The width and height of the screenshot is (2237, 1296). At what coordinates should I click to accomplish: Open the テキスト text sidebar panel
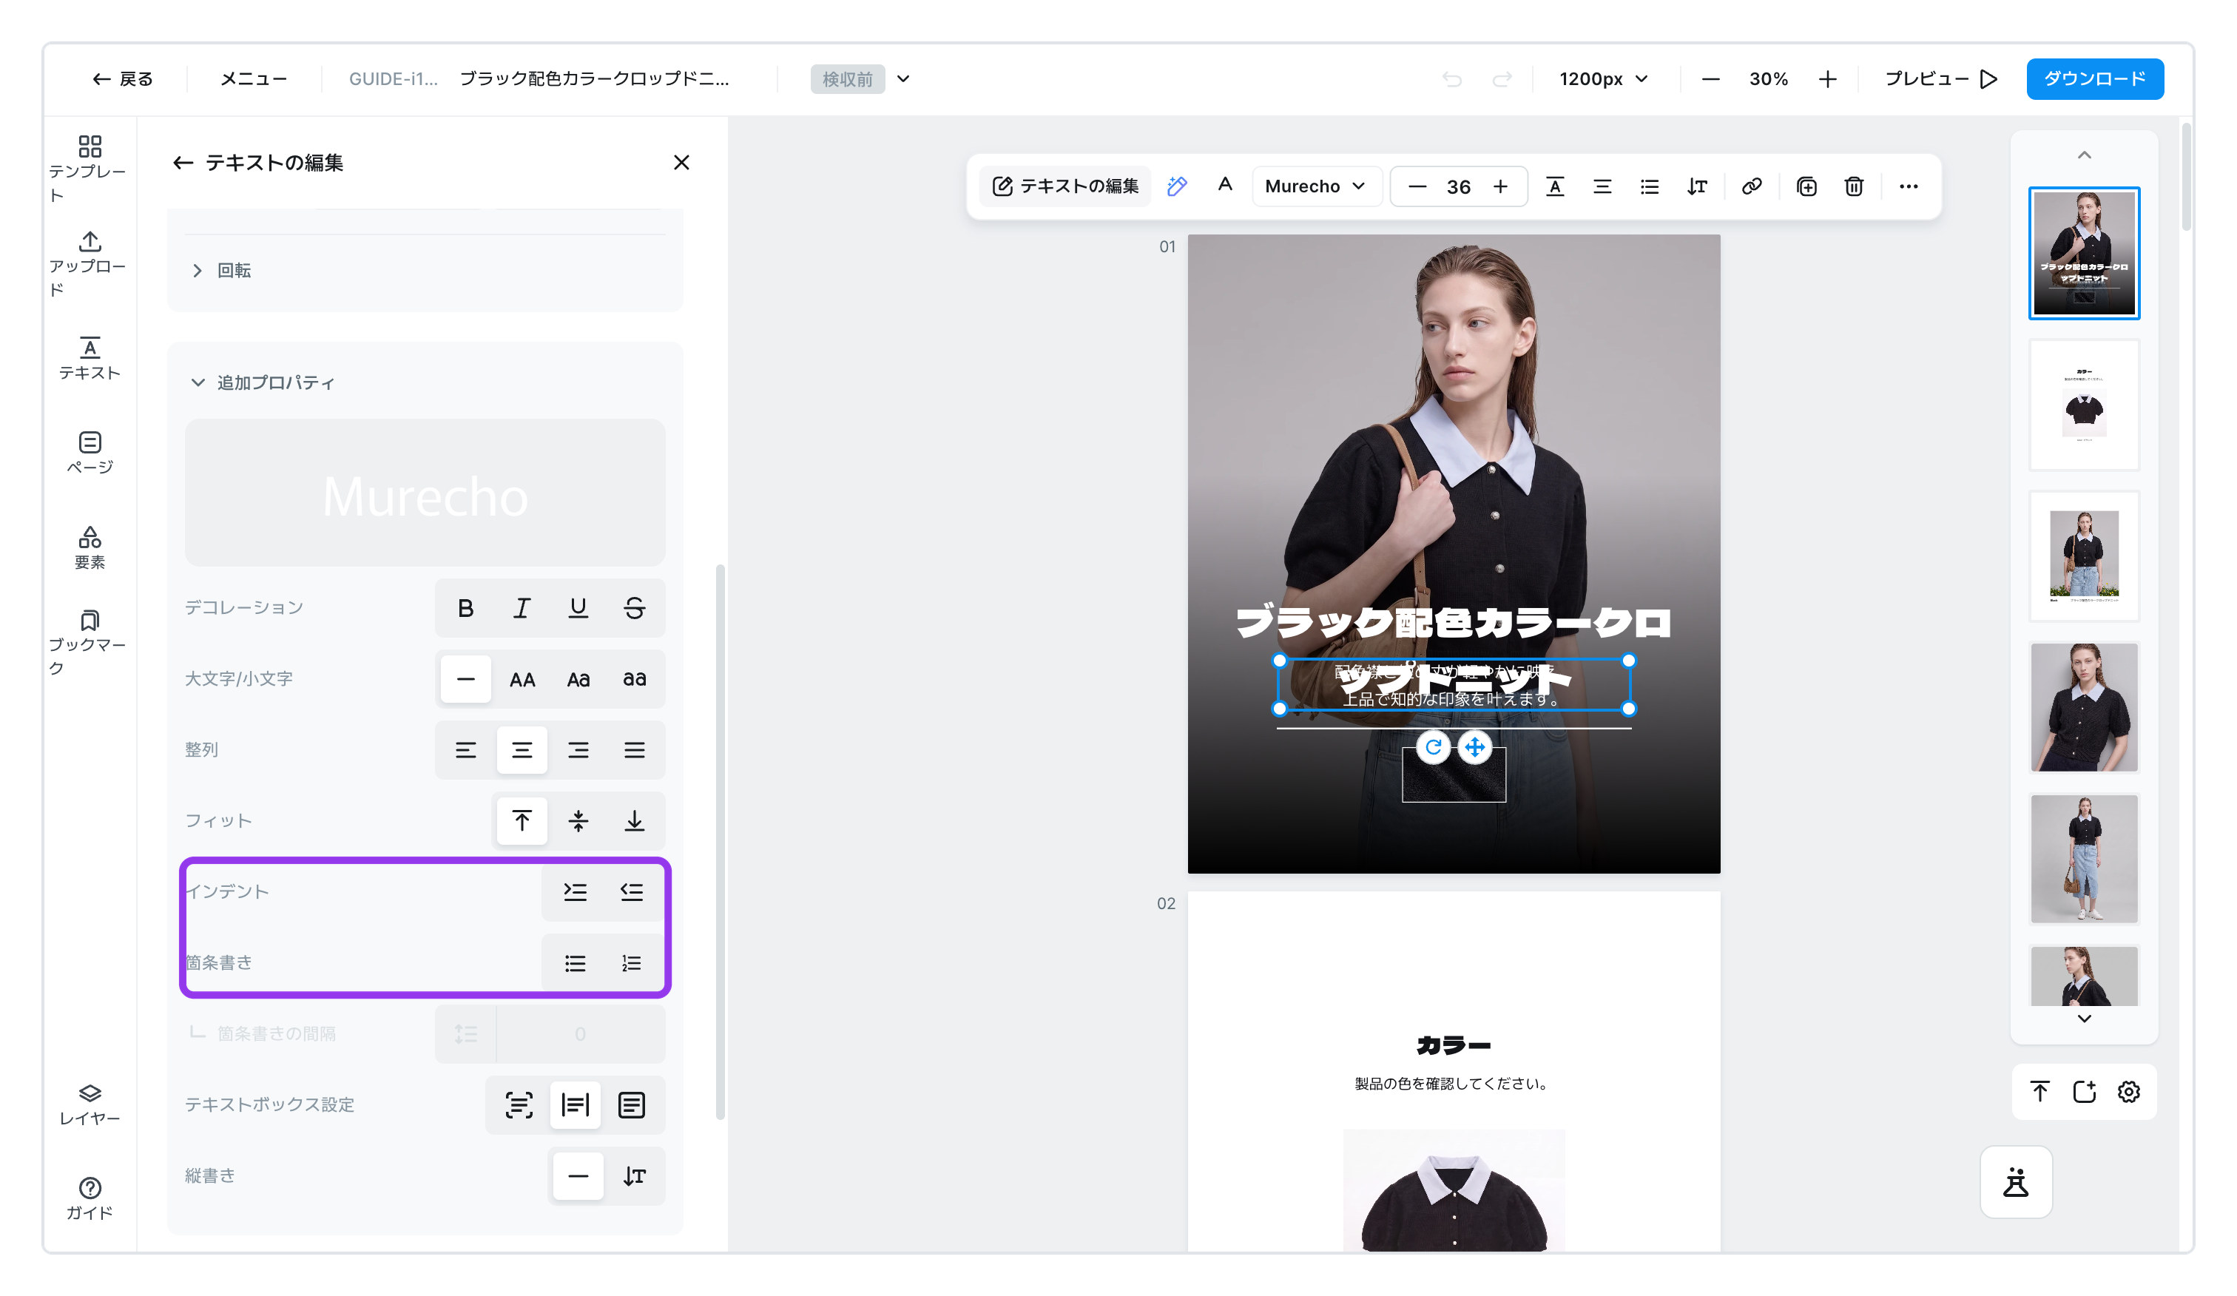coord(89,359)
